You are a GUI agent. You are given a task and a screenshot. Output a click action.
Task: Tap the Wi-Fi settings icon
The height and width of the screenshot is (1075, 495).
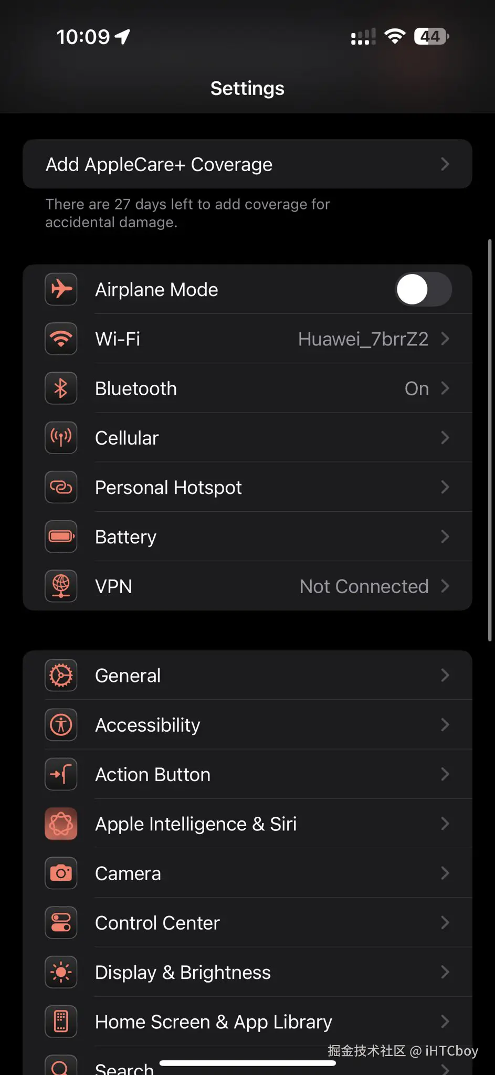coord(61,339)
